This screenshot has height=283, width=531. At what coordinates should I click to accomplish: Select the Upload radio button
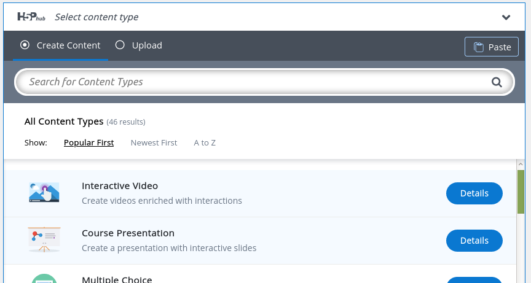[120, 45]
